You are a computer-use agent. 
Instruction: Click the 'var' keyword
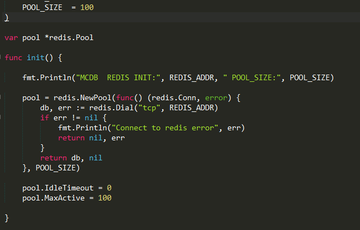click(11, 38)
